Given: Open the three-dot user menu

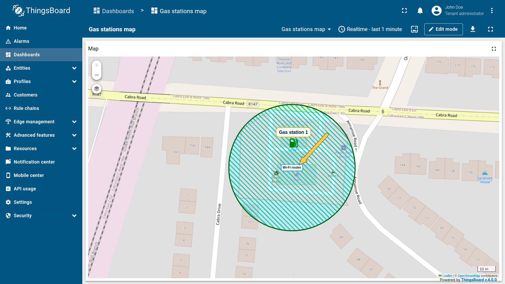Looking at the screenshot, I should click(x=492, y=11).
